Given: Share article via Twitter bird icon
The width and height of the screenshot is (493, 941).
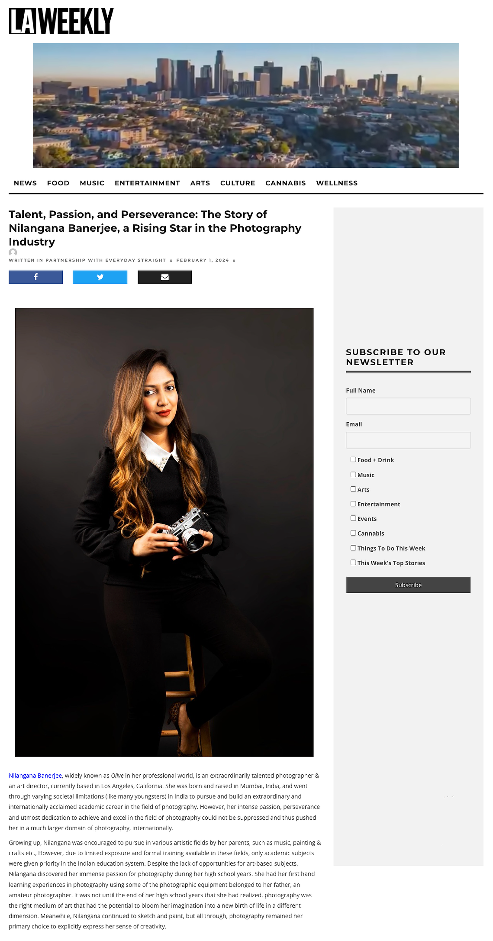Looking at the screenshot, I should click(x=100, y=277).
